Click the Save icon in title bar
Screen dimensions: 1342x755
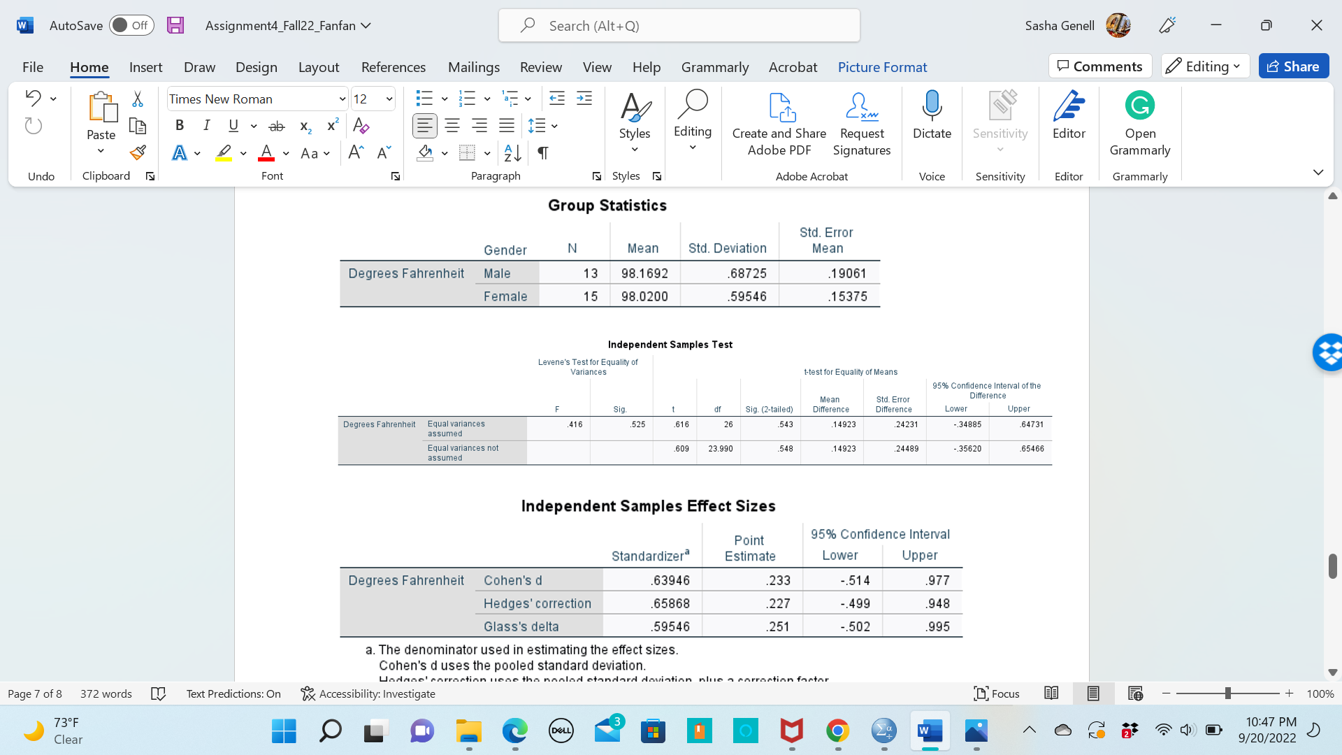pyautogui.click(x=175, y=25)
